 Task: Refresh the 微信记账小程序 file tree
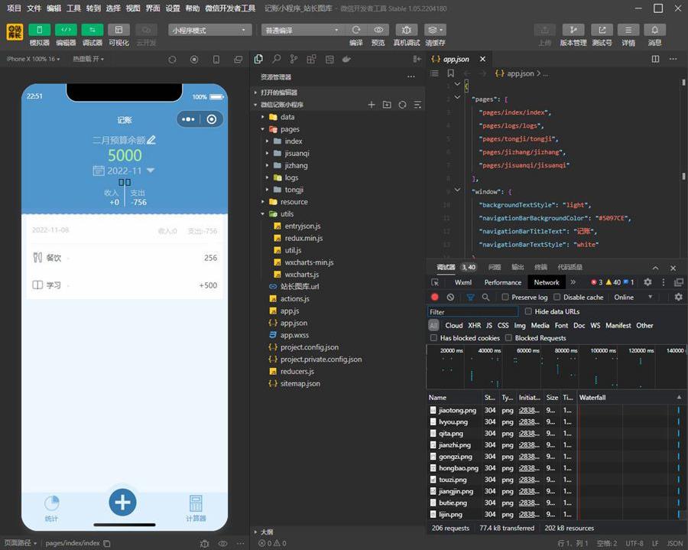402,105
